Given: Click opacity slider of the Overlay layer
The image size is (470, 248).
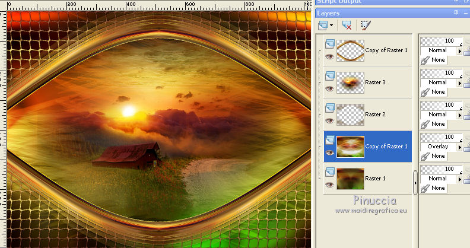Looking at the screenshot, I should [442, 137].
